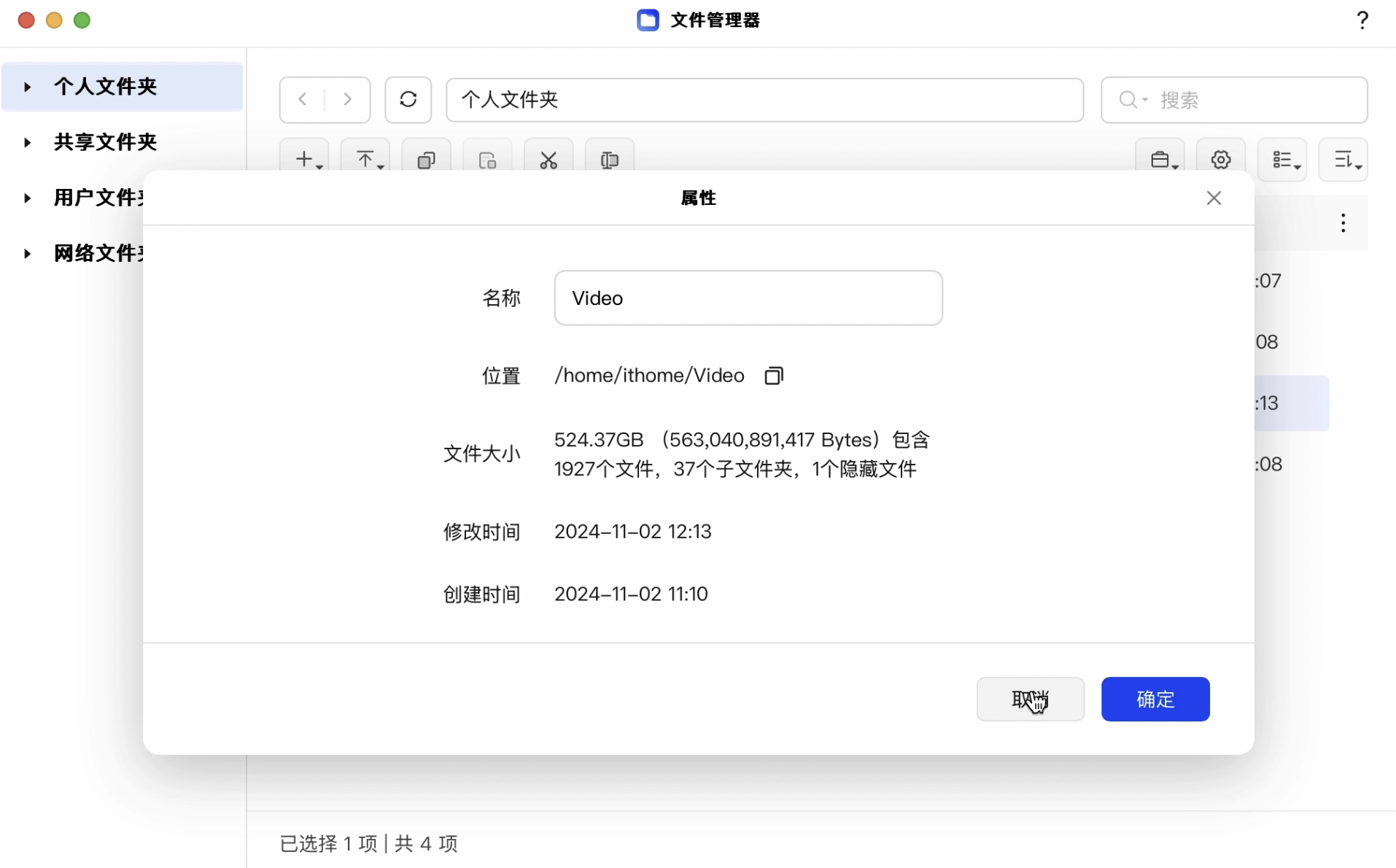
Task: Go forward with the right arrow
Action: click(x=348, y=99)
